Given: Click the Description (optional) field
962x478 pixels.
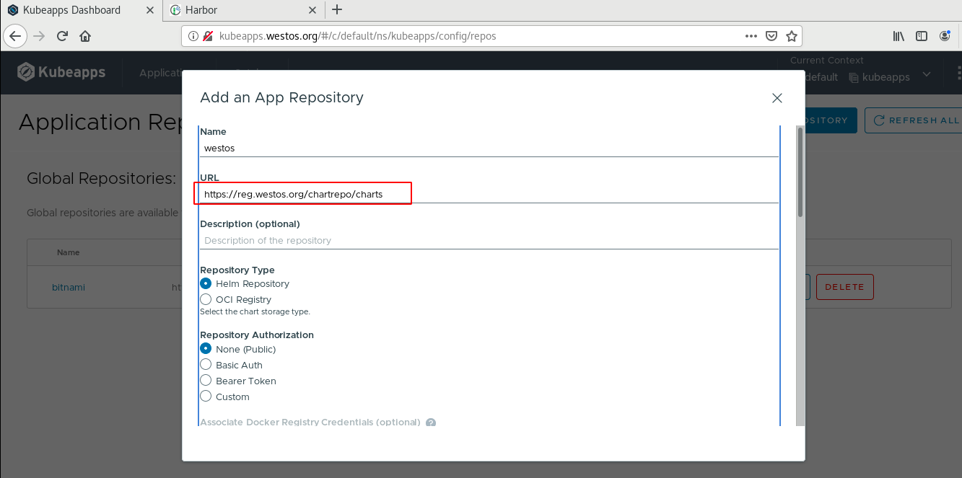Looking at the screenshot, I should [489, 240].
